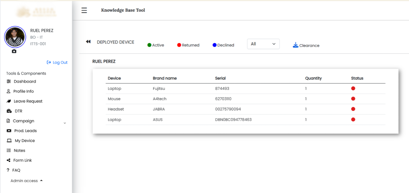The image size is (409, 193).
Task: Select the blue Declined status filter
Action: pyautogui.click(x=223, y=45)
